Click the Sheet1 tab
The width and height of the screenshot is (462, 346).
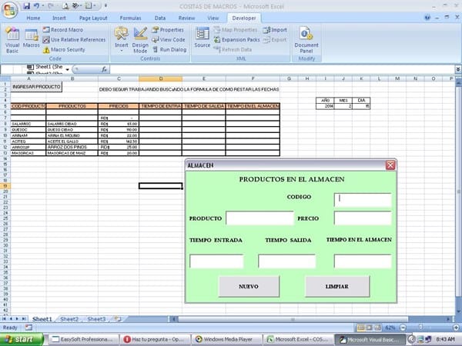tap(42, 319)
